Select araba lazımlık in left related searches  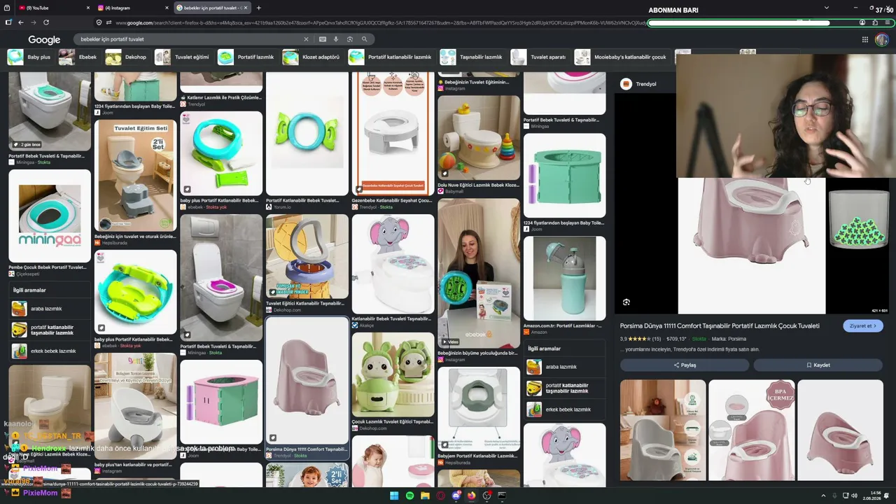pos(50,309)
